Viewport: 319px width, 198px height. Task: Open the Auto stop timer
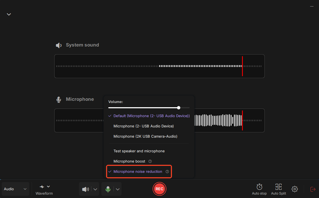[259, 189]
